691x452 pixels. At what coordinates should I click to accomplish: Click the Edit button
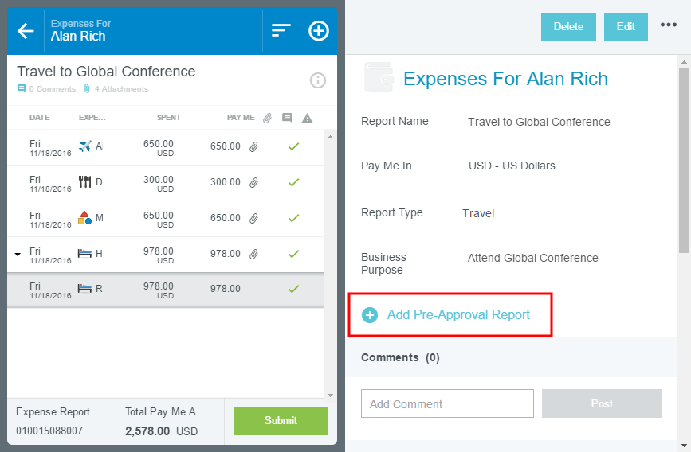pos(626,26)
